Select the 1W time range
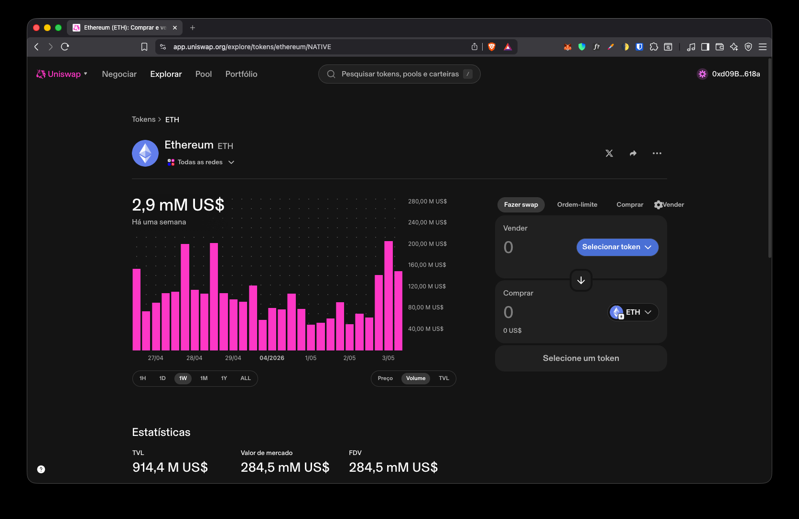Viewport: 799px width, 519px height. tap(183, 378)
